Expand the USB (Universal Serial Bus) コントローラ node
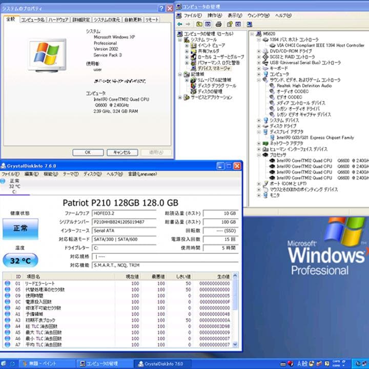 pos(259,63)
